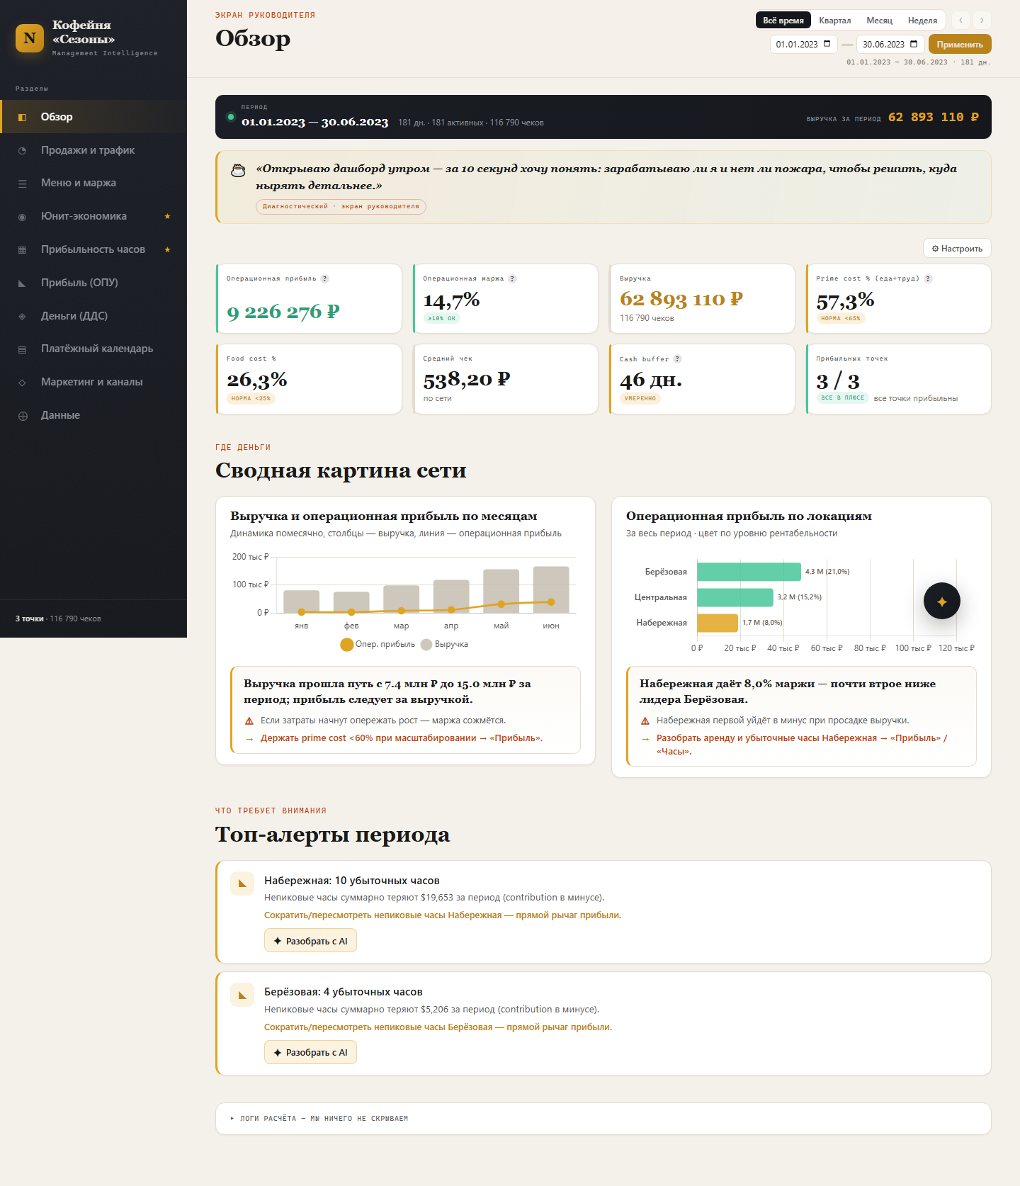
Task: Click Разобрать с AI for Набережная alert
Action: pos(310,941)
